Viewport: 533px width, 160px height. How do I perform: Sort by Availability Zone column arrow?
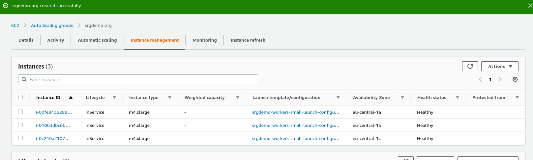pyautogui.click(x=402, y=97)
